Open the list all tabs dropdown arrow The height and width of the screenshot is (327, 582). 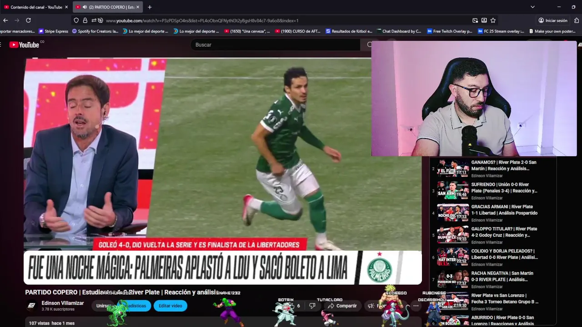pyautogui.click(x=532, y=7)
